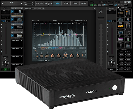
Task: Open the CLA-76 plugin thumbnail
Action: (x=20, y=27)
